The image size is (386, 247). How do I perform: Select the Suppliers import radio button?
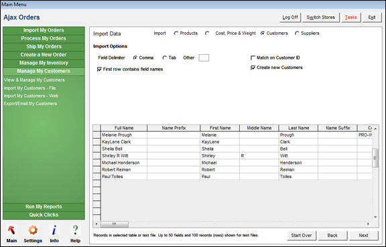pyautogui.click(x=297, y=33)
